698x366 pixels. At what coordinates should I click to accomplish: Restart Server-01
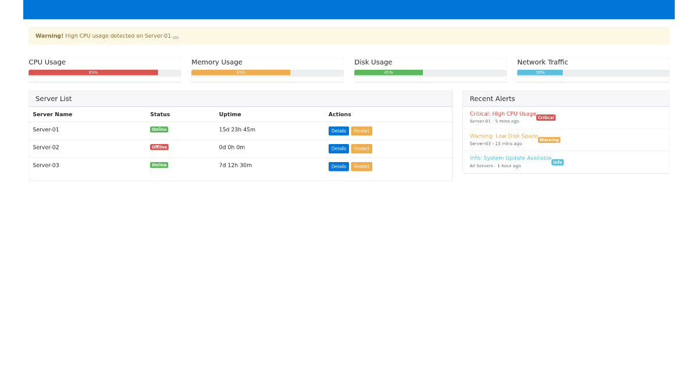pos(361,131)
